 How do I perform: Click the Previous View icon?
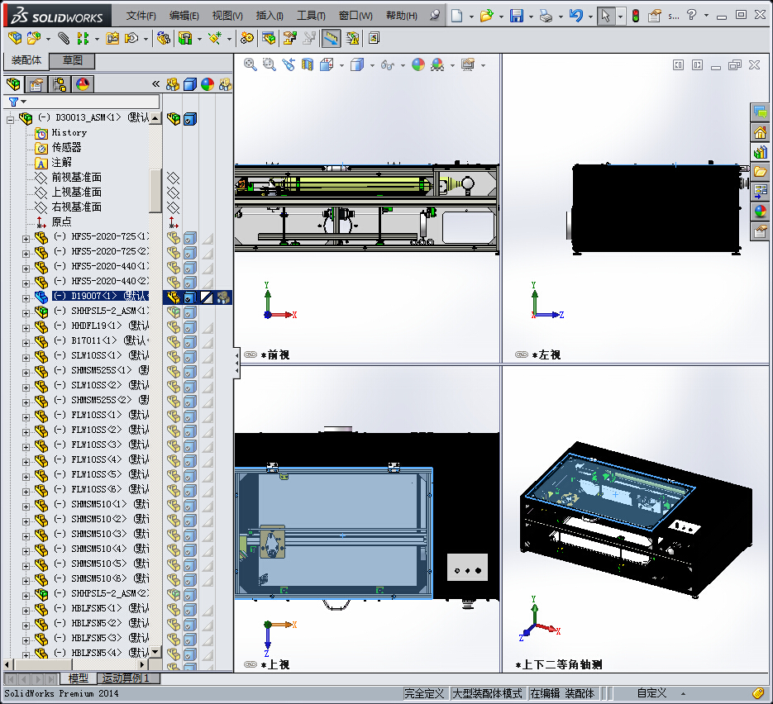(289, 64)
